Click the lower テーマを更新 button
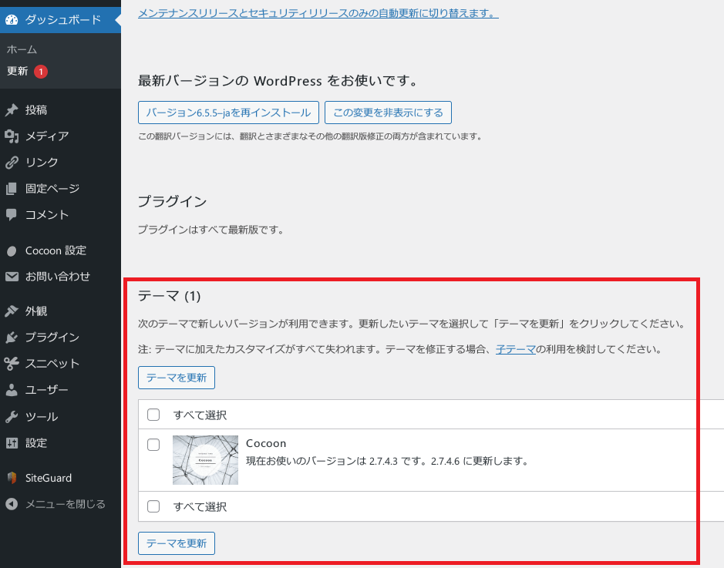The height and width of the screenshot is (568, 724). click(177, 543)
